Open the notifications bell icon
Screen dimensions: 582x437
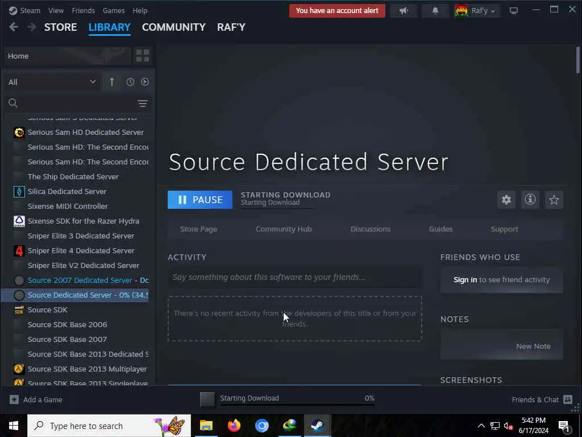click(x=435, y=10)
